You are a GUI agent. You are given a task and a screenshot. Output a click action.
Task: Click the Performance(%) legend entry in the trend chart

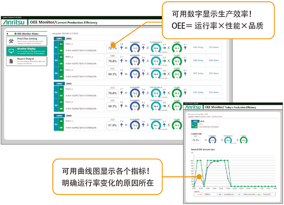(x=246, y=194)
